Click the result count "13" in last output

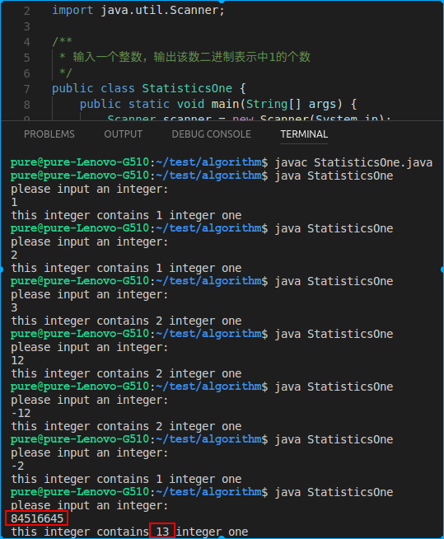(162, 532)
